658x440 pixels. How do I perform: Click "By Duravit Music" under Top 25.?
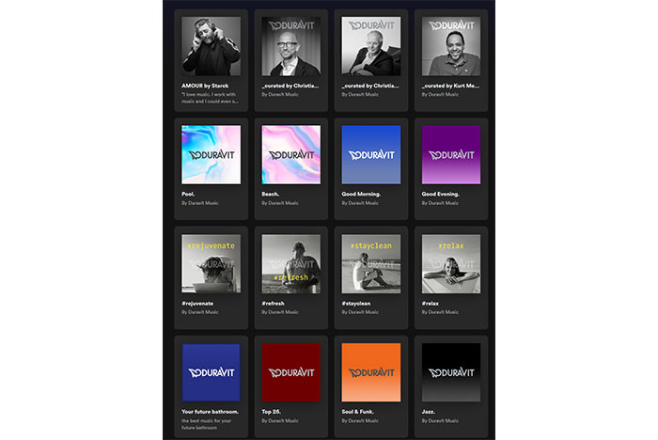point(279,420)
